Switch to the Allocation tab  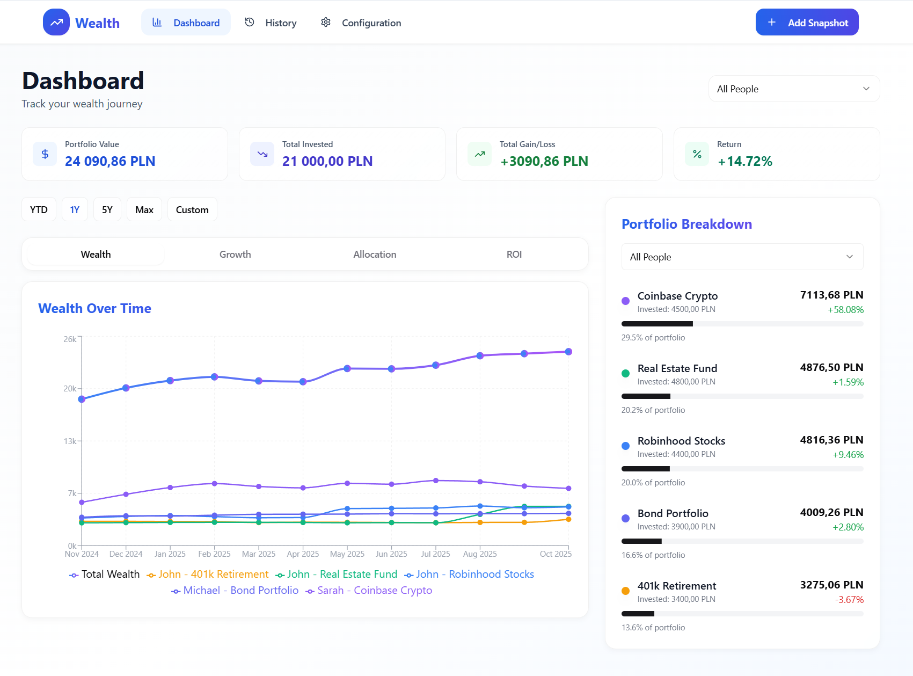(375, 254)
